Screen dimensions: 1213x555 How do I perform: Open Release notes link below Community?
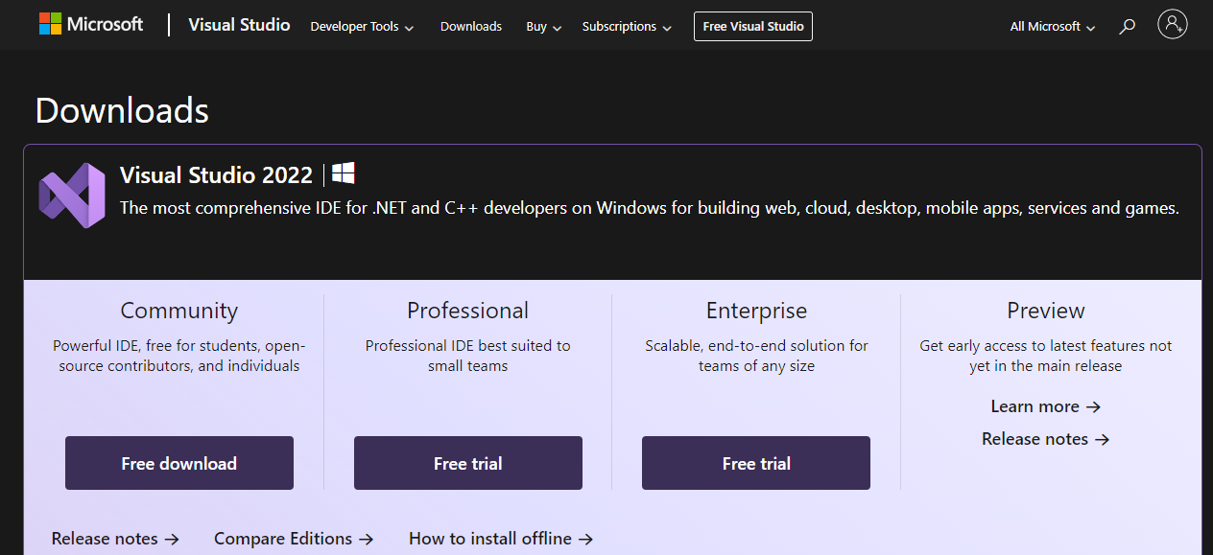[115, 539]
